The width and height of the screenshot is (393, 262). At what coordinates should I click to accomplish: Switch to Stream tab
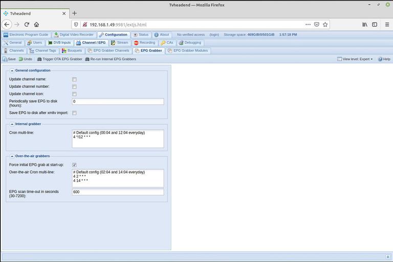point(120,43)
